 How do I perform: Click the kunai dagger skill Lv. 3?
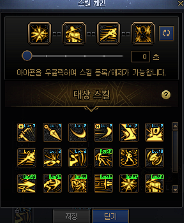coord(52,132)
